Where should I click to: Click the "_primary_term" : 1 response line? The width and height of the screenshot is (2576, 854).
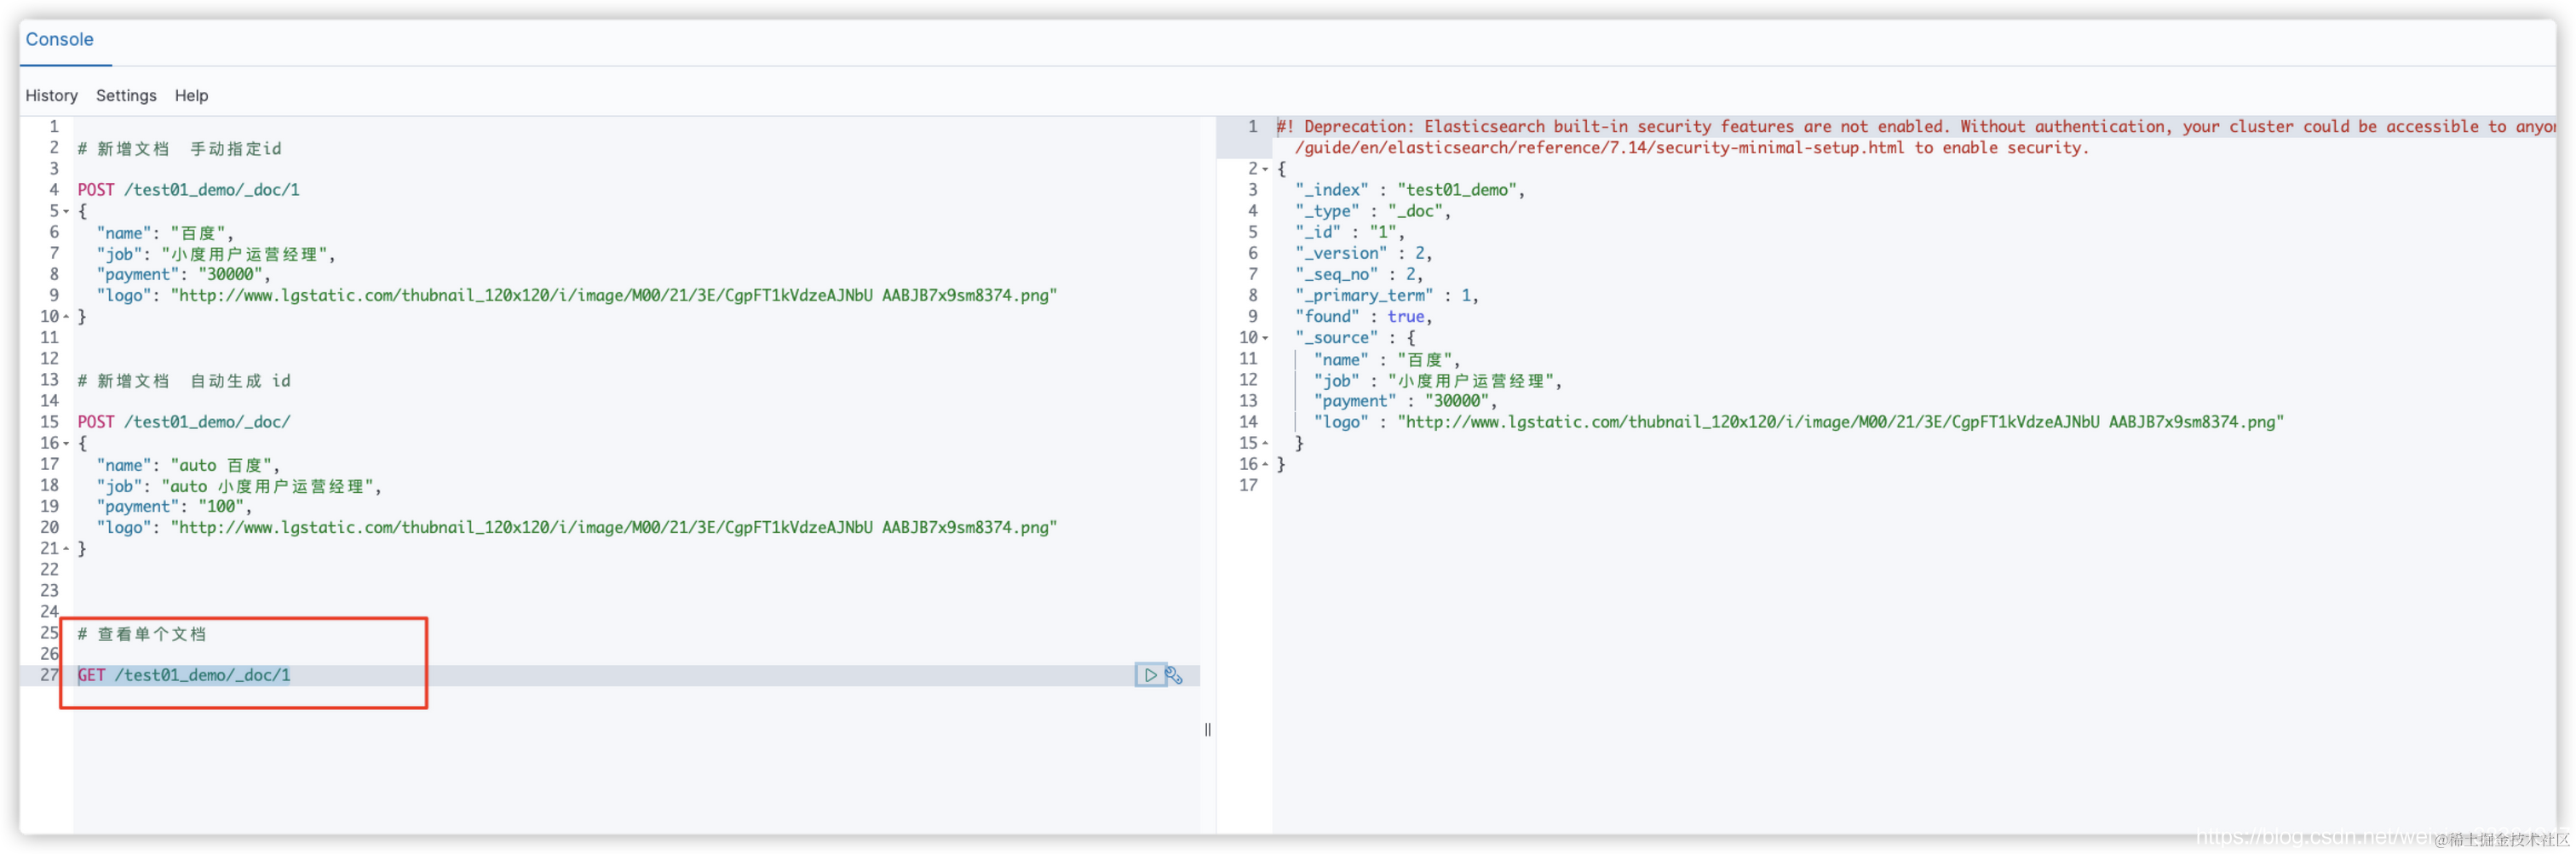click(x=1387, y=295)
